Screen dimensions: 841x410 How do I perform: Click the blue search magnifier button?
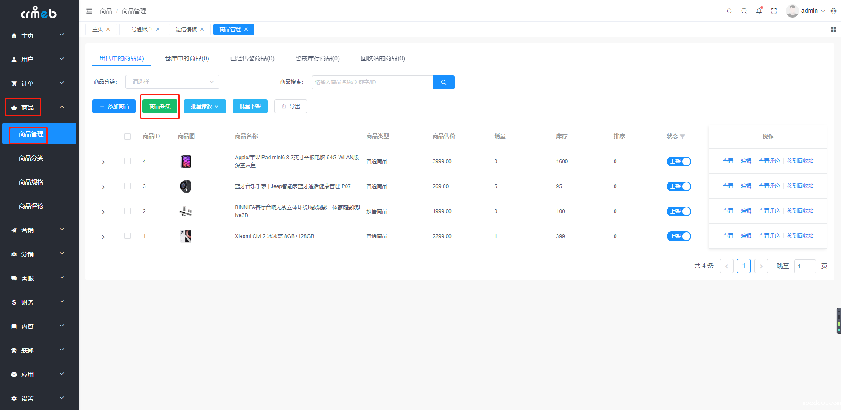443,82
